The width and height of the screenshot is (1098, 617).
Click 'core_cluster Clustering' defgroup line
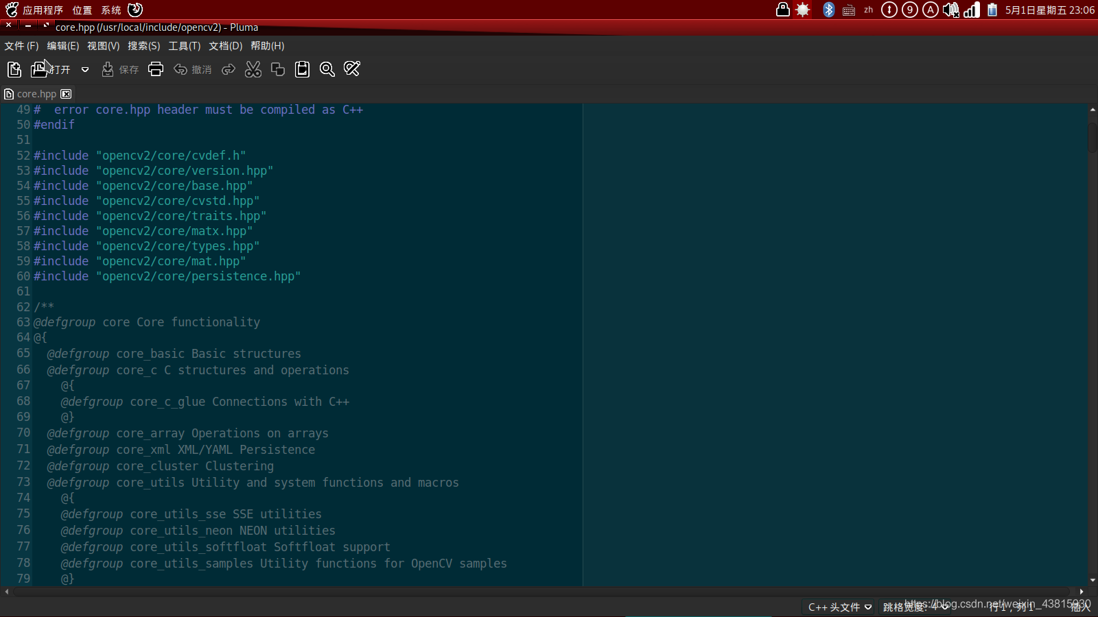[161, 466]
